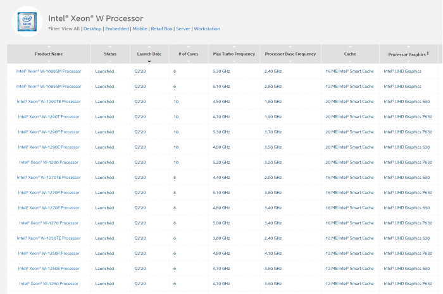Filter list by Mobile
The width and height of the screenshot is (443, 294).
click(140, 29)
